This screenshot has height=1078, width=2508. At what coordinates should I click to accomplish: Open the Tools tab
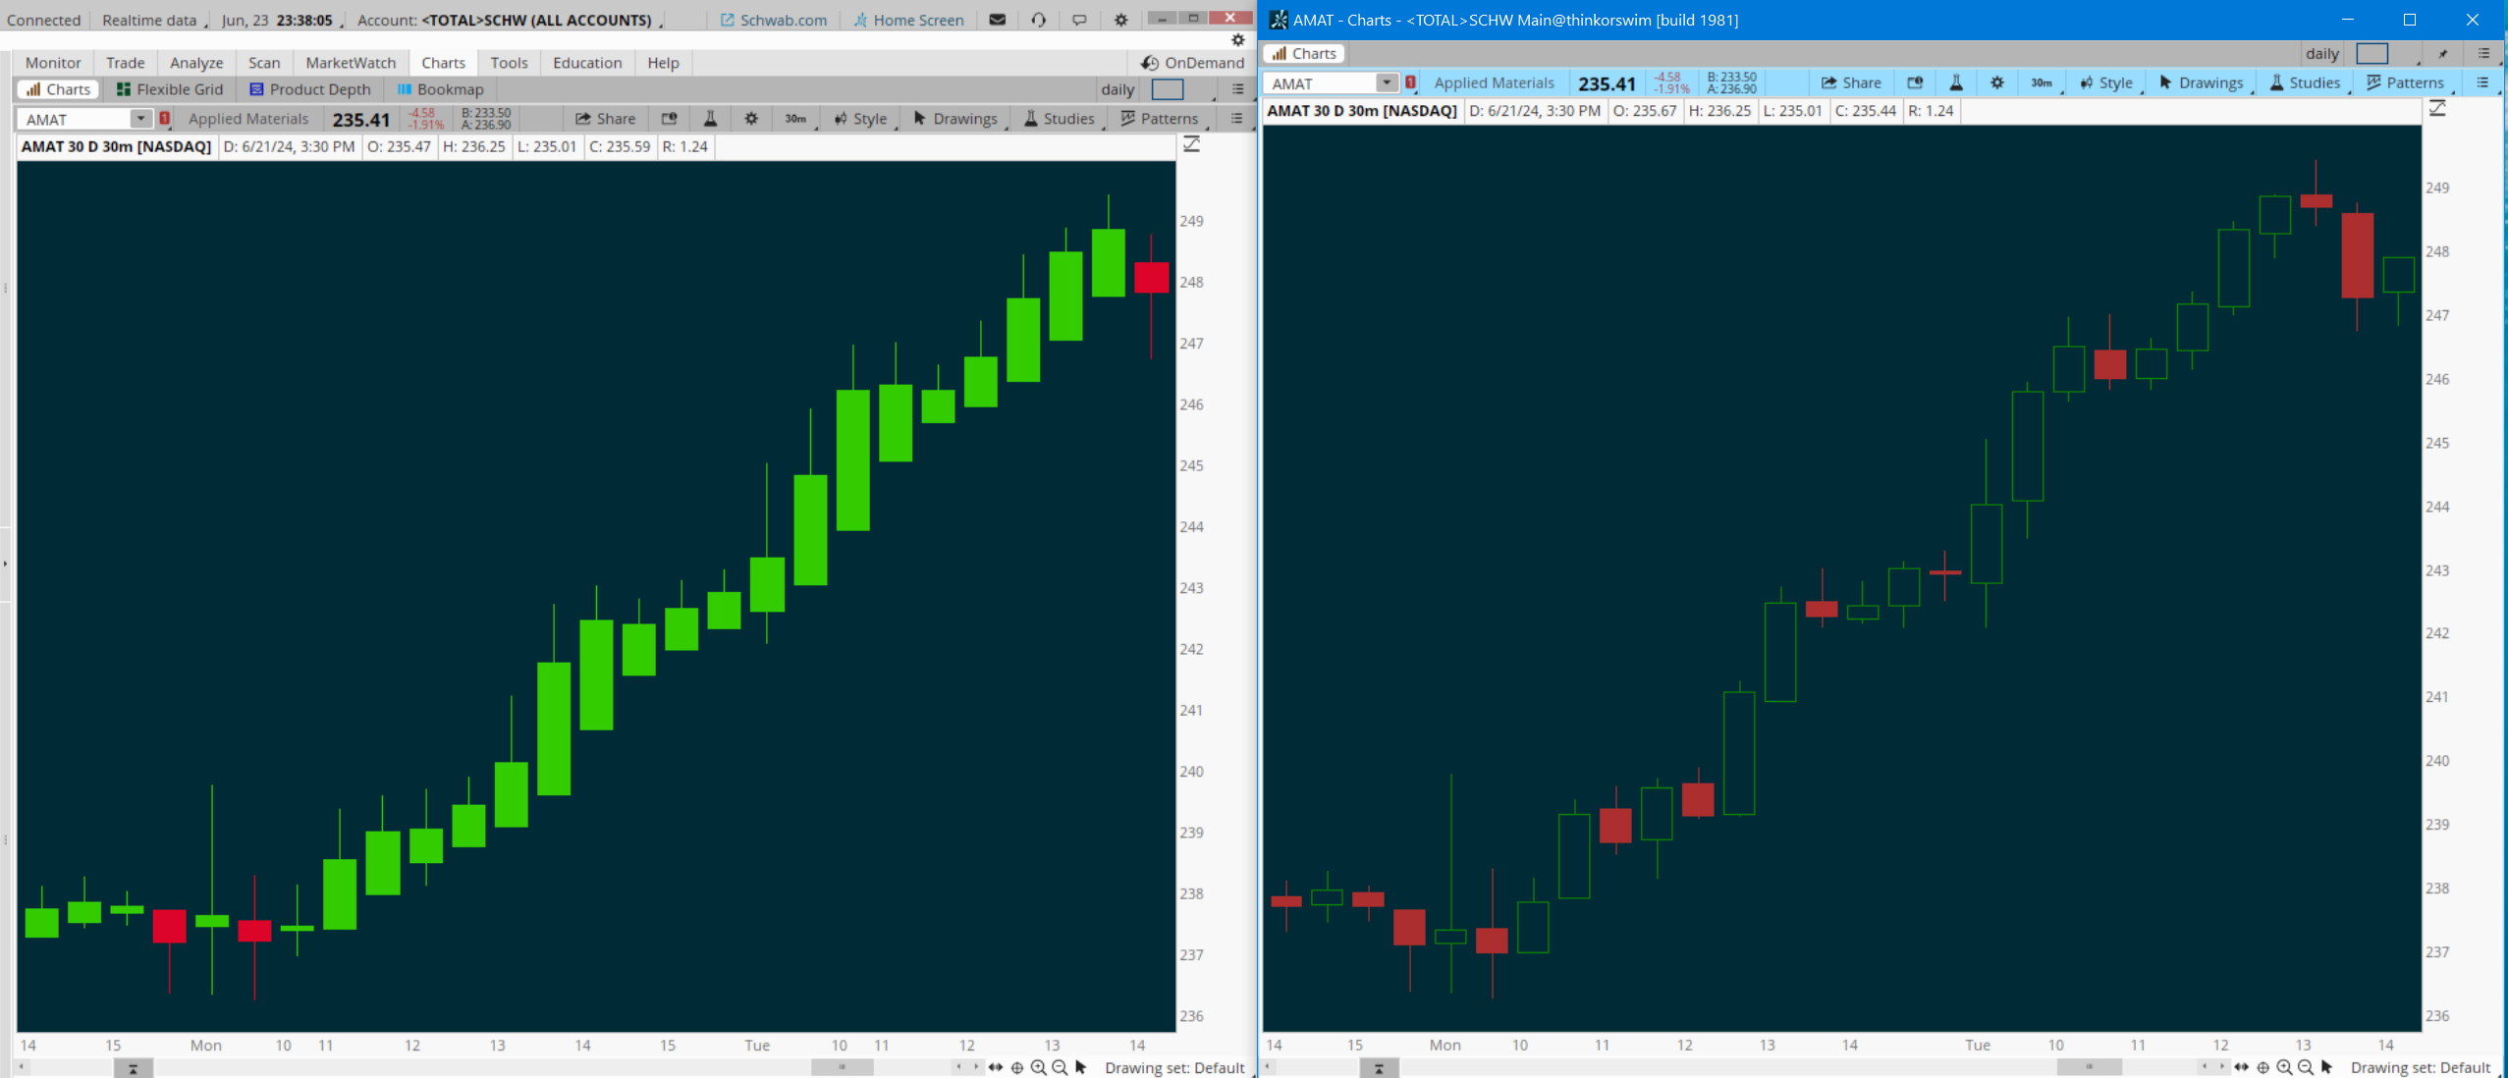[509, 63]
